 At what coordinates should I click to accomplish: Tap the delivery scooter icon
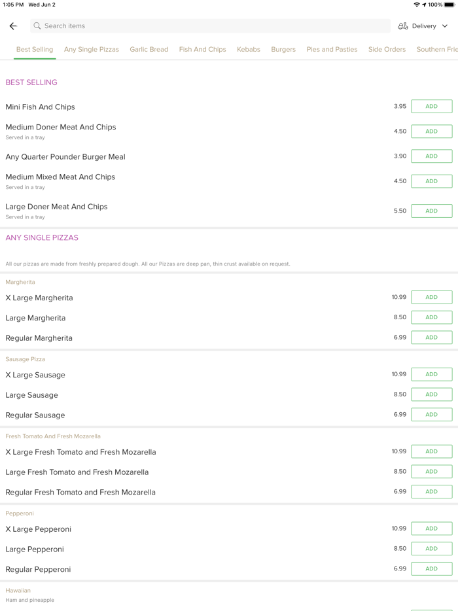coord(403,26)
